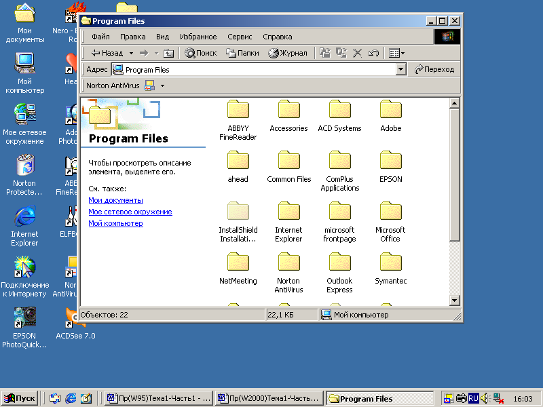
Task: Open the Справка menu
Action: (x=278, y=37)
